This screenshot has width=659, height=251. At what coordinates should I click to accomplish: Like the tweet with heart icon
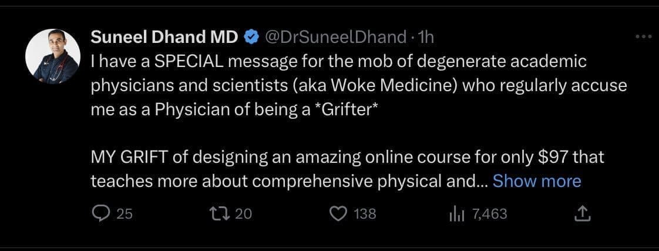337,214
